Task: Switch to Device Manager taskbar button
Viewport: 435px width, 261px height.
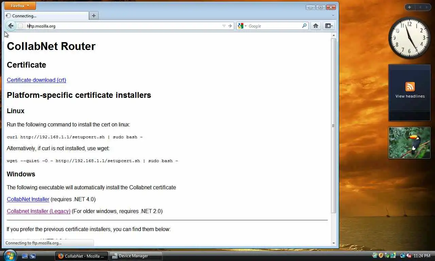Action: (136, 256)
